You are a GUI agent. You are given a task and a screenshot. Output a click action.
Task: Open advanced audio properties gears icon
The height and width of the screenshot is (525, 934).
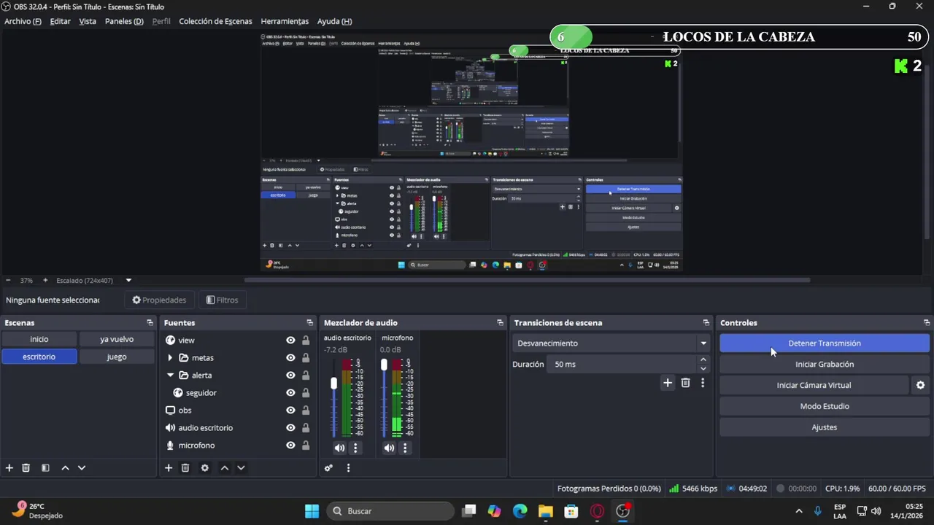point(329,468)
